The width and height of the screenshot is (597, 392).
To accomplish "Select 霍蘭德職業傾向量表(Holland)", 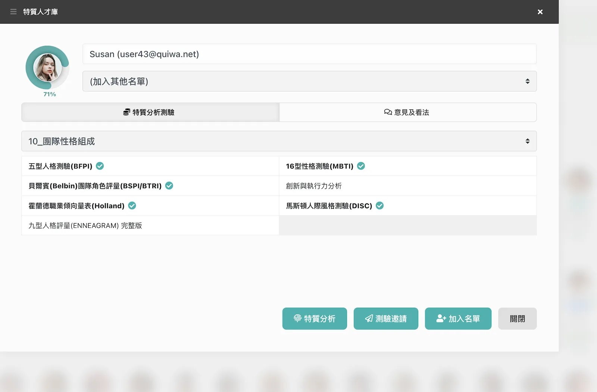I will click(x=150, y=206).
